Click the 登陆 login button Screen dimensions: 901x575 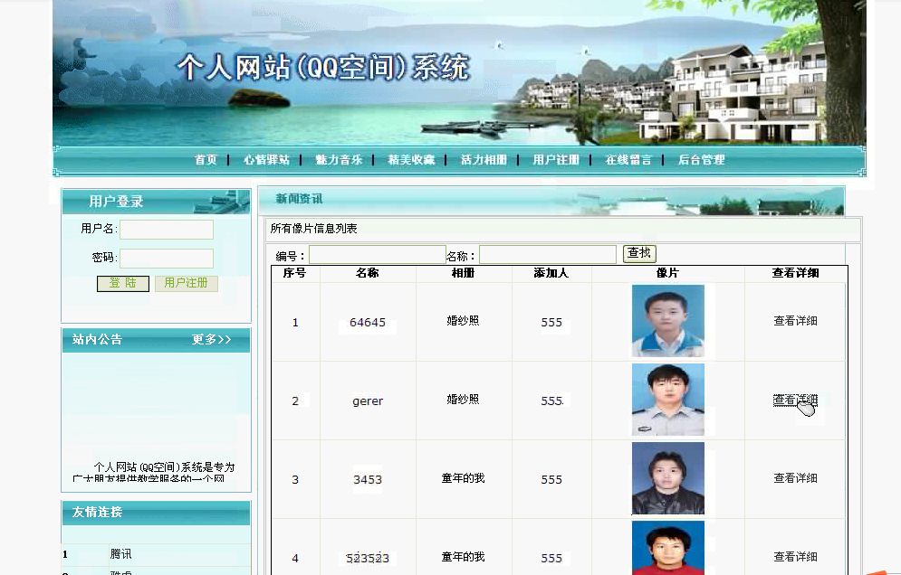(x=123, y=284)
